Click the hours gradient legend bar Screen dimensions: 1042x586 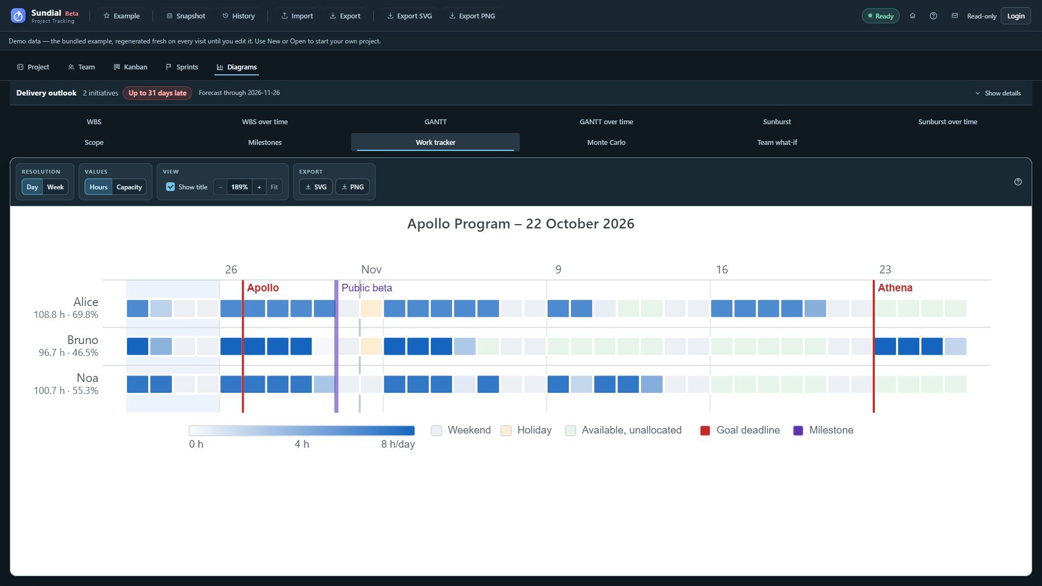click(x=302, y=430)
